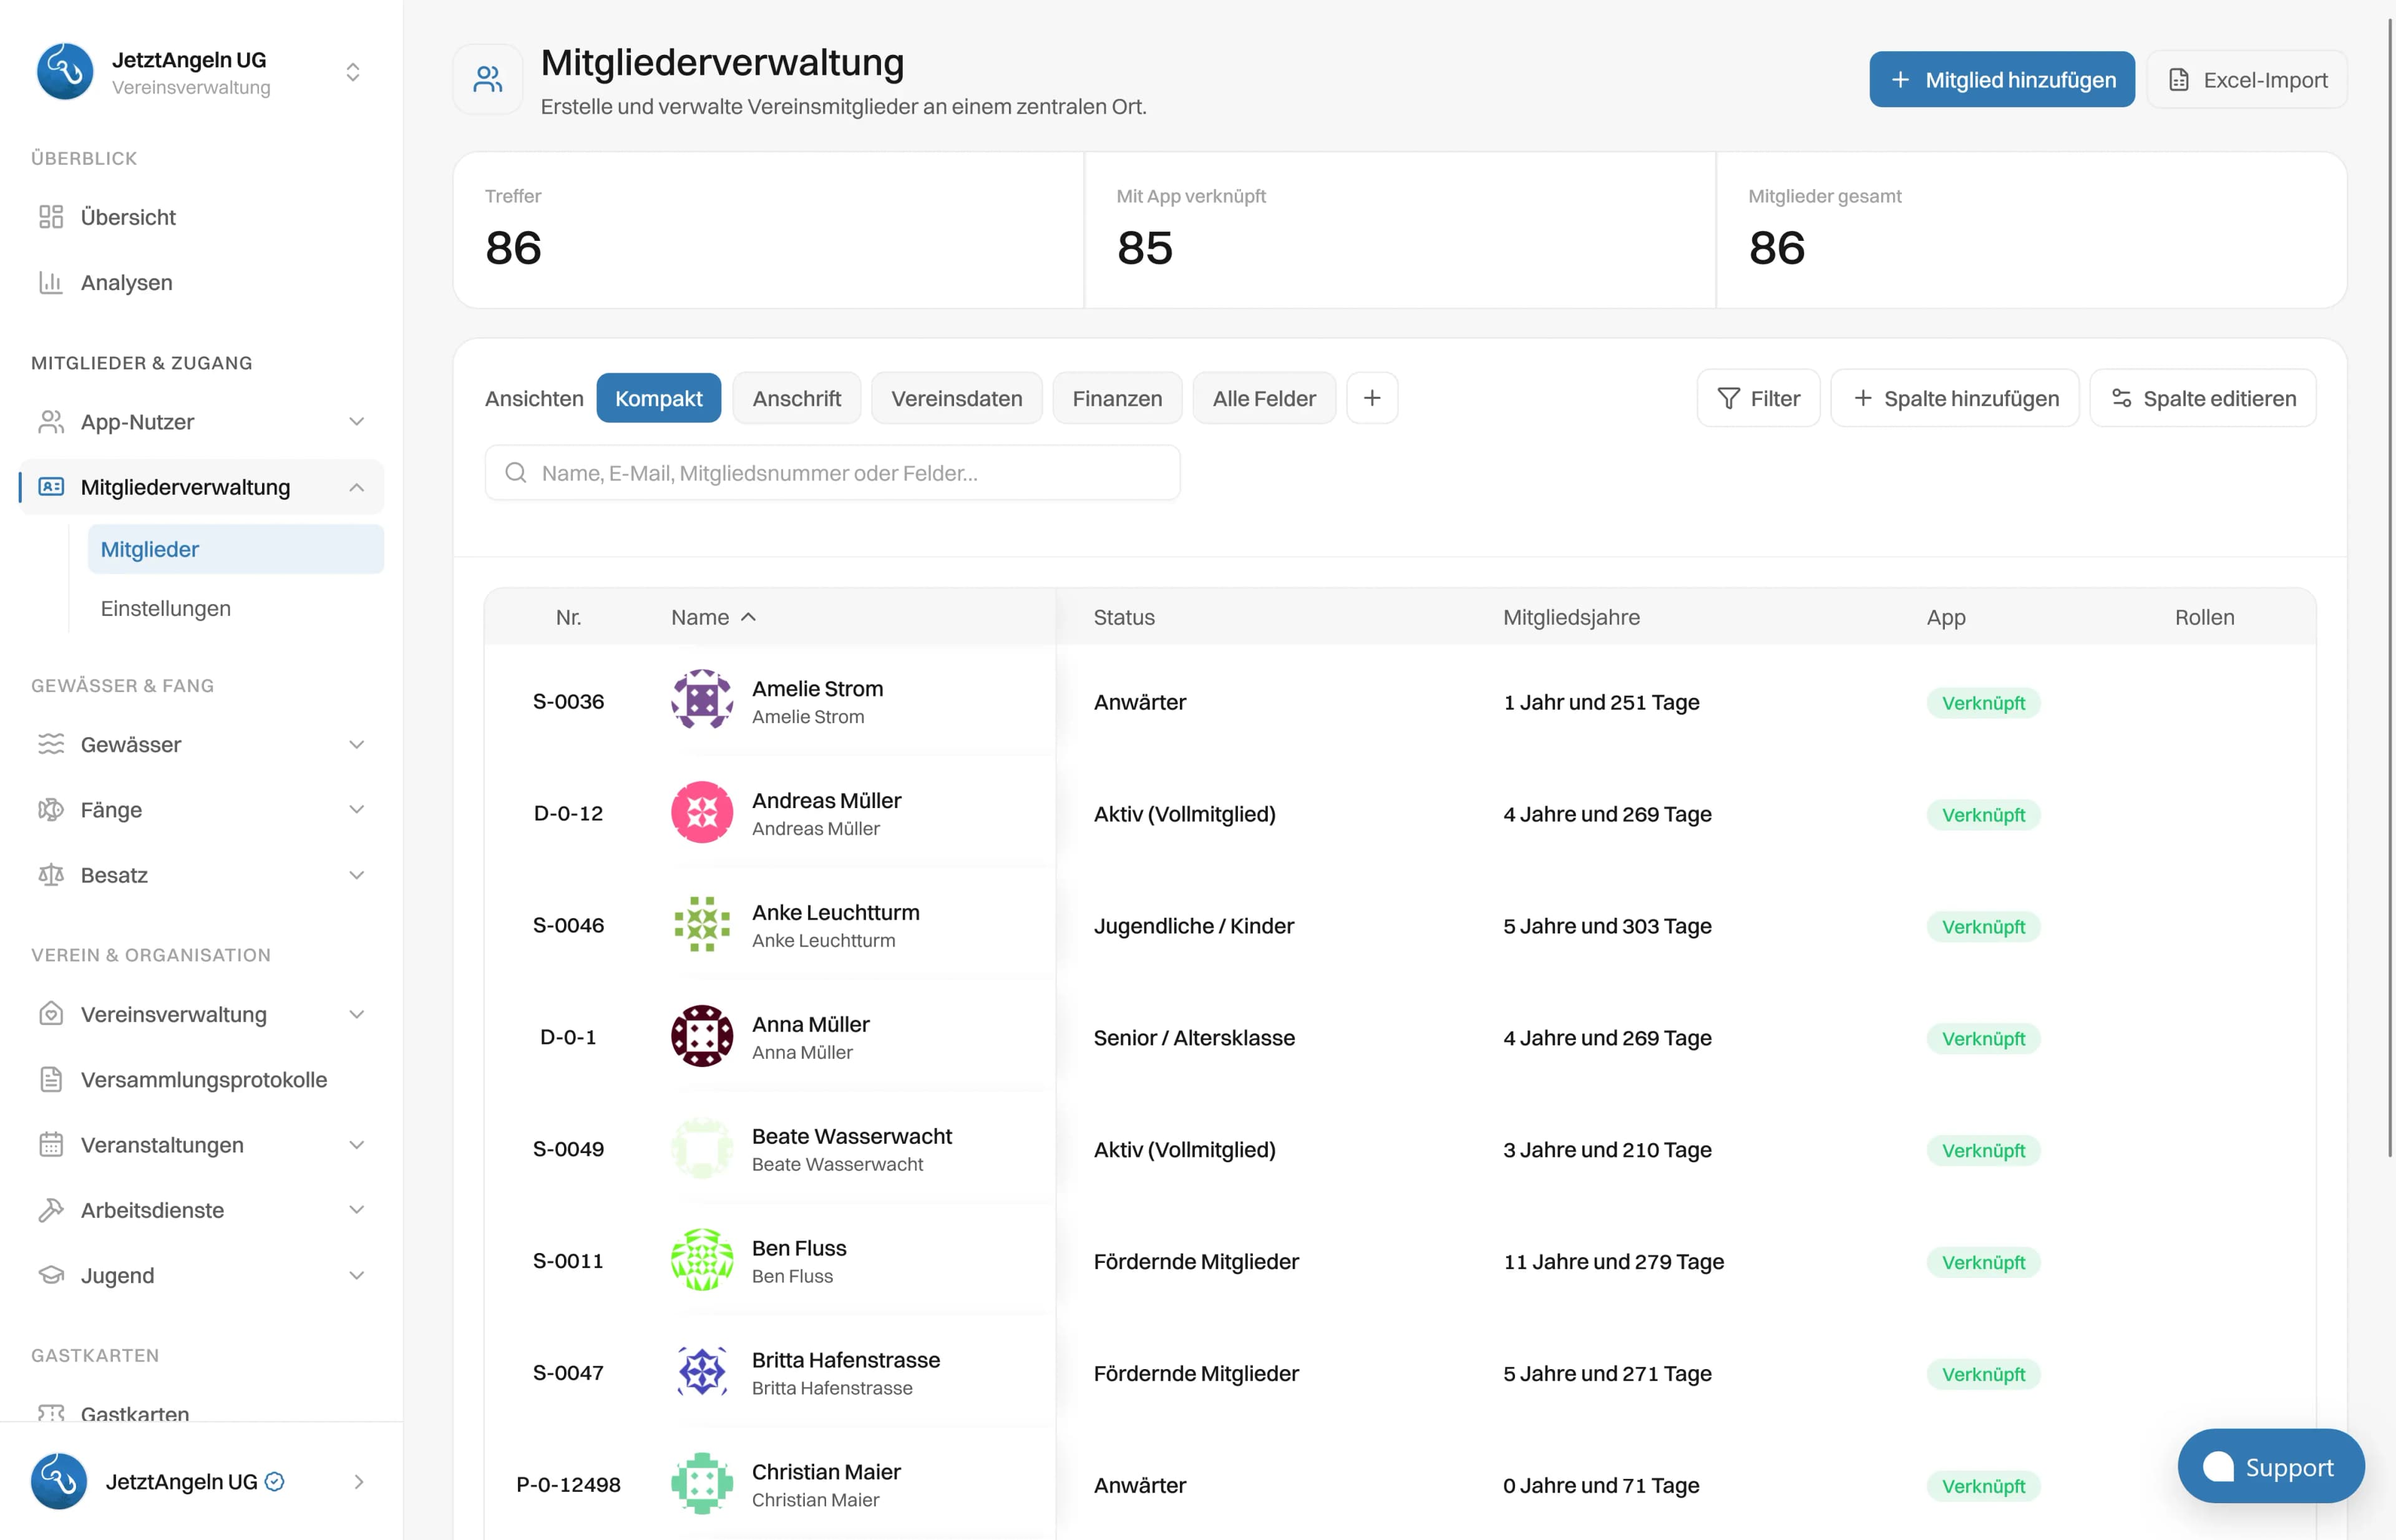
Task: Switch to the Vereinsdaten view
Action: point(957,398)
